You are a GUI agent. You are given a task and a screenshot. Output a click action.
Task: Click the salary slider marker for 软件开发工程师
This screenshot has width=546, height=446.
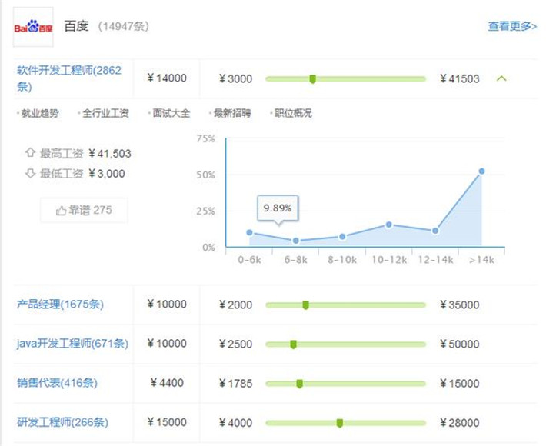point(312,78)
